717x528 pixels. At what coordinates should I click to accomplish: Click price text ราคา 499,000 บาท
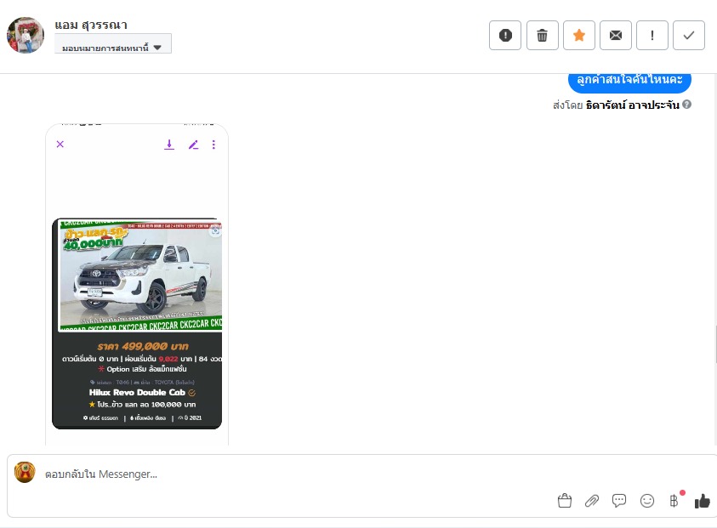(143, 346)
